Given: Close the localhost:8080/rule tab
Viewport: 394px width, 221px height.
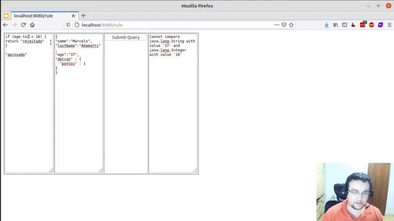Looking at the screenshot, I should point(73,16).
